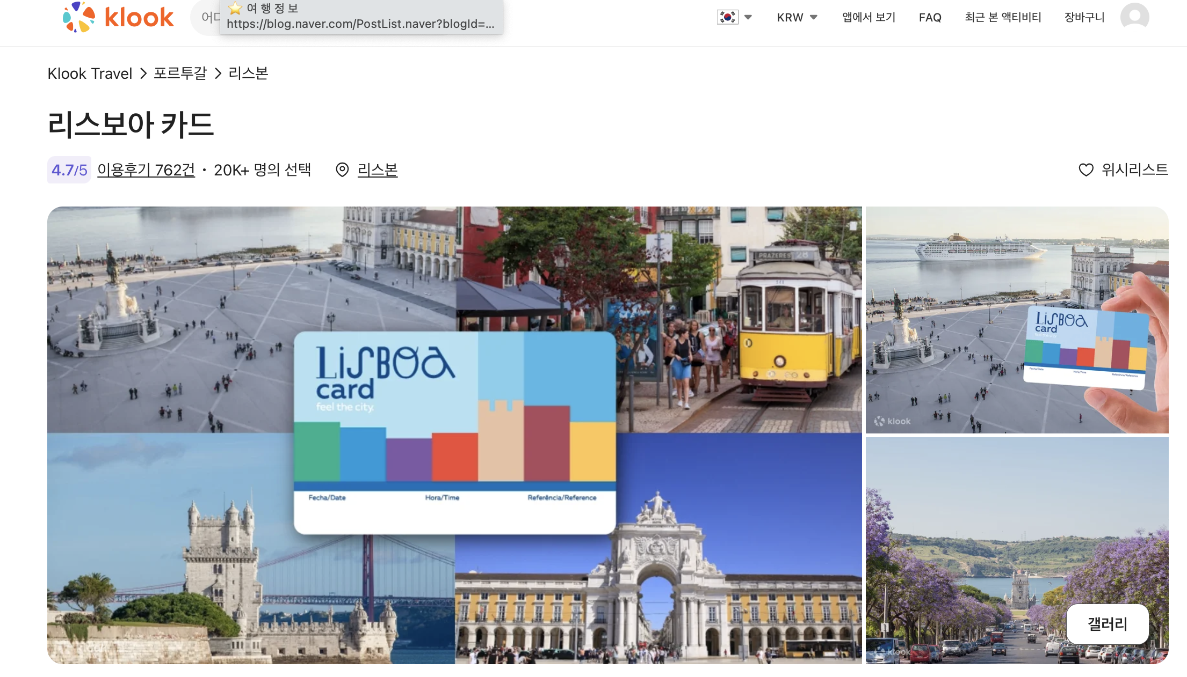This screenshot has height=677, width=1187.
Task: Open the main Lisboa Card collage image
Action: tap(454, 435)
